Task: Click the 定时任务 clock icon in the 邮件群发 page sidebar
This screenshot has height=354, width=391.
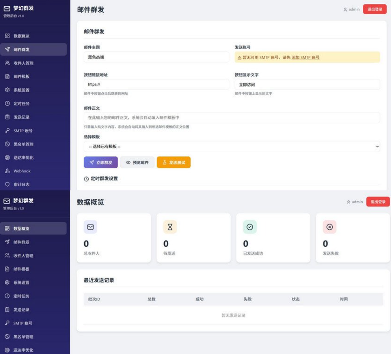Action: (x=7, y=103)
